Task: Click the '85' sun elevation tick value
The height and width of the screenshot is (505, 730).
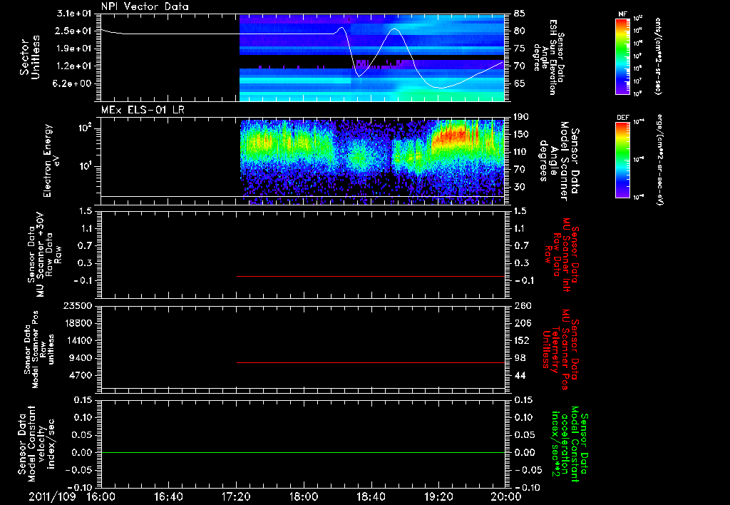Action: [520, 14]
